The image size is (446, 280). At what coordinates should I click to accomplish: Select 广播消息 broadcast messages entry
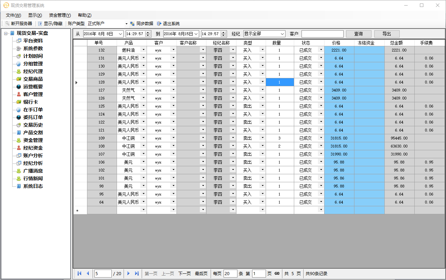[x=33, y=171]
